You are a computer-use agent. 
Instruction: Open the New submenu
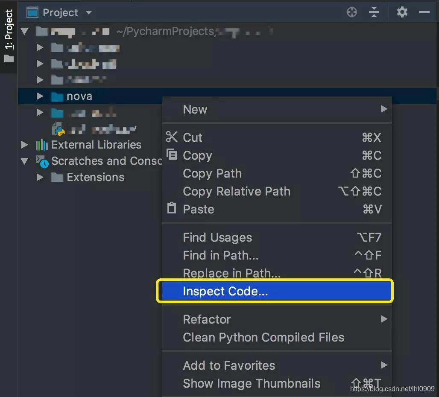pos(277,109)
